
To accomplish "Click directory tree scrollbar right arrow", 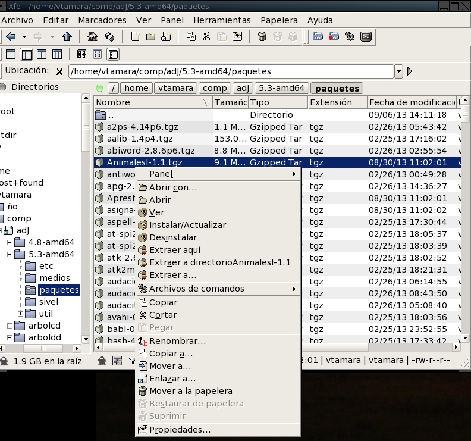I will coord(77,348).
